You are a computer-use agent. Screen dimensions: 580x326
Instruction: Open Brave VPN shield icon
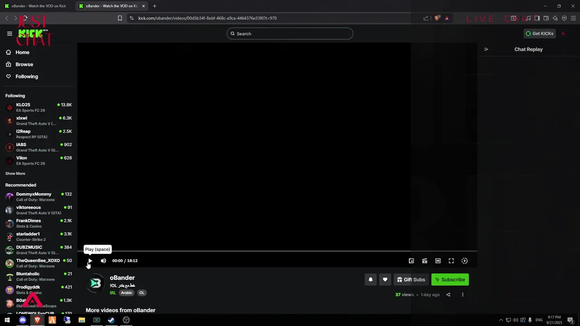pos(564,18)
